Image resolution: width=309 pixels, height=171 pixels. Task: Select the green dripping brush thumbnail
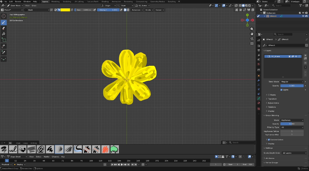114,149
